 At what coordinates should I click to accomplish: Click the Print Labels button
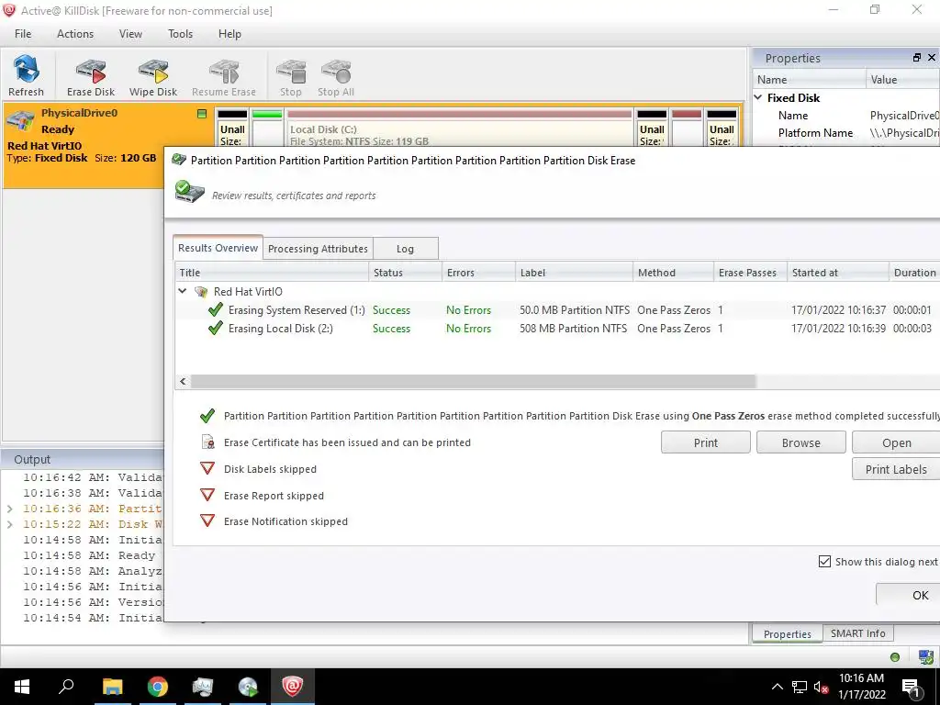(896, 469)
